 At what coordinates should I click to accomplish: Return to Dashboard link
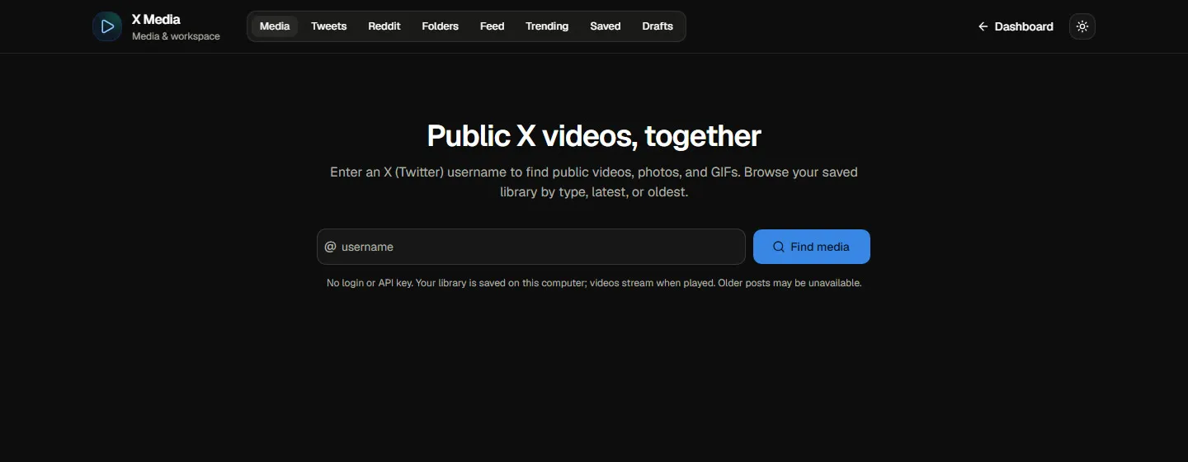(x=1016, y=26)
